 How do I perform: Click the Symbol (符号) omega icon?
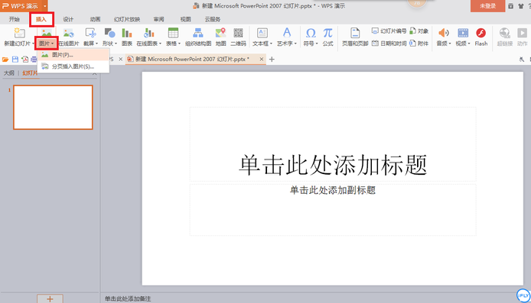(x=311, y=33)
